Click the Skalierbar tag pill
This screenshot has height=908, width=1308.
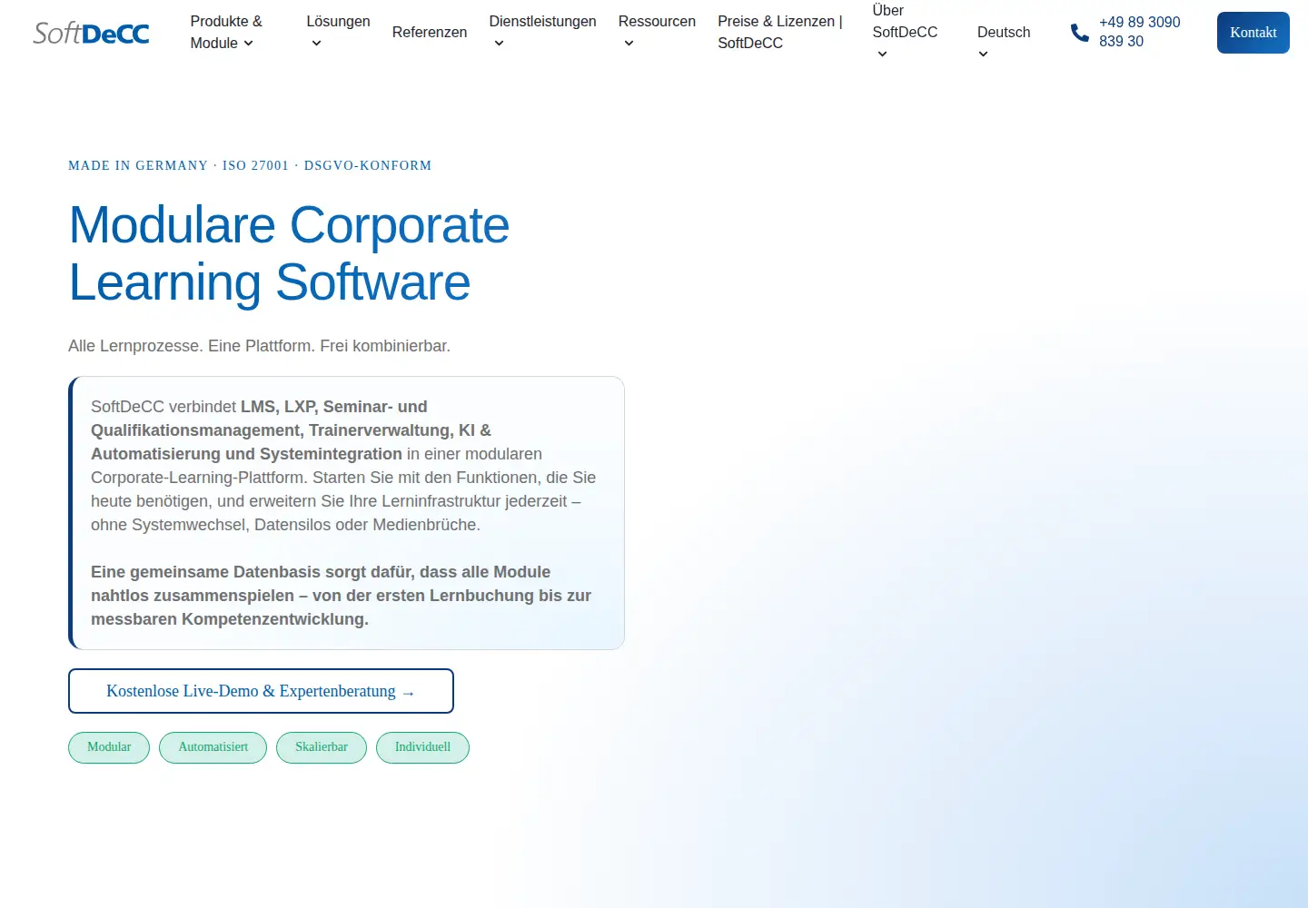point(322,747)
